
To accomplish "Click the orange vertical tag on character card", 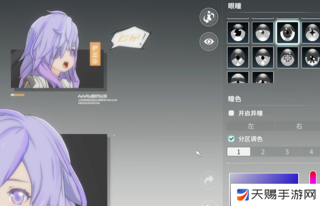I will click(95, 54).
